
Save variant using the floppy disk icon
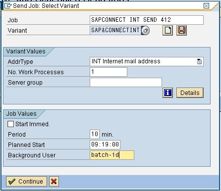pos(181,30)
